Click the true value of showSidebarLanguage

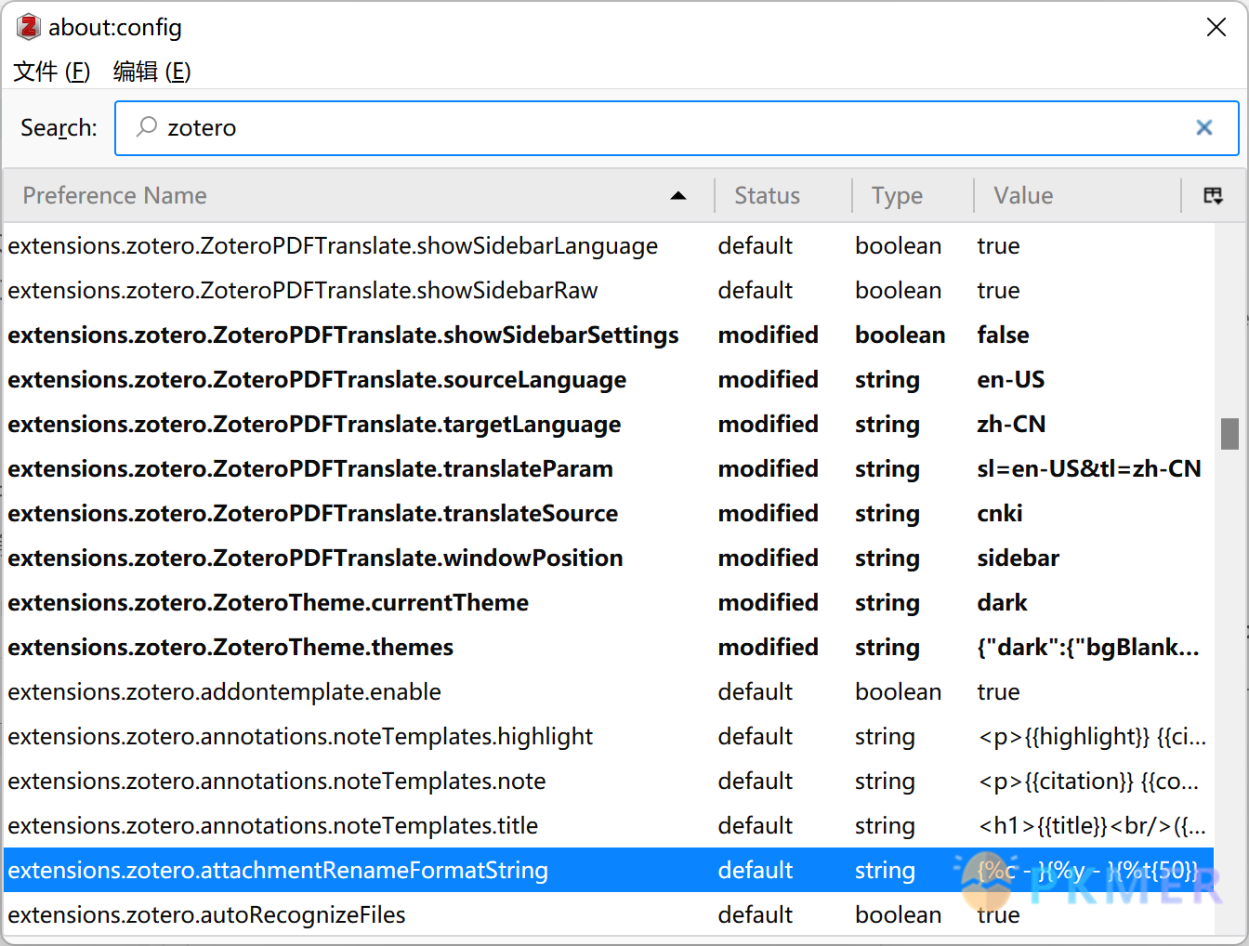tap(998, 245)
